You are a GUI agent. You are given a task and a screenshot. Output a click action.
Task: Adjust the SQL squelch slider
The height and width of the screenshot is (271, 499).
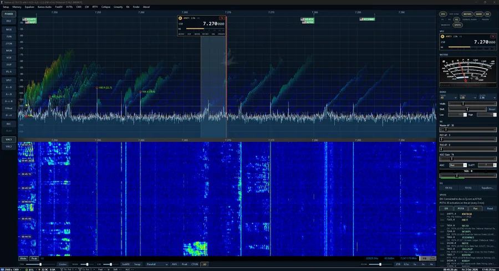pos(468,176)
